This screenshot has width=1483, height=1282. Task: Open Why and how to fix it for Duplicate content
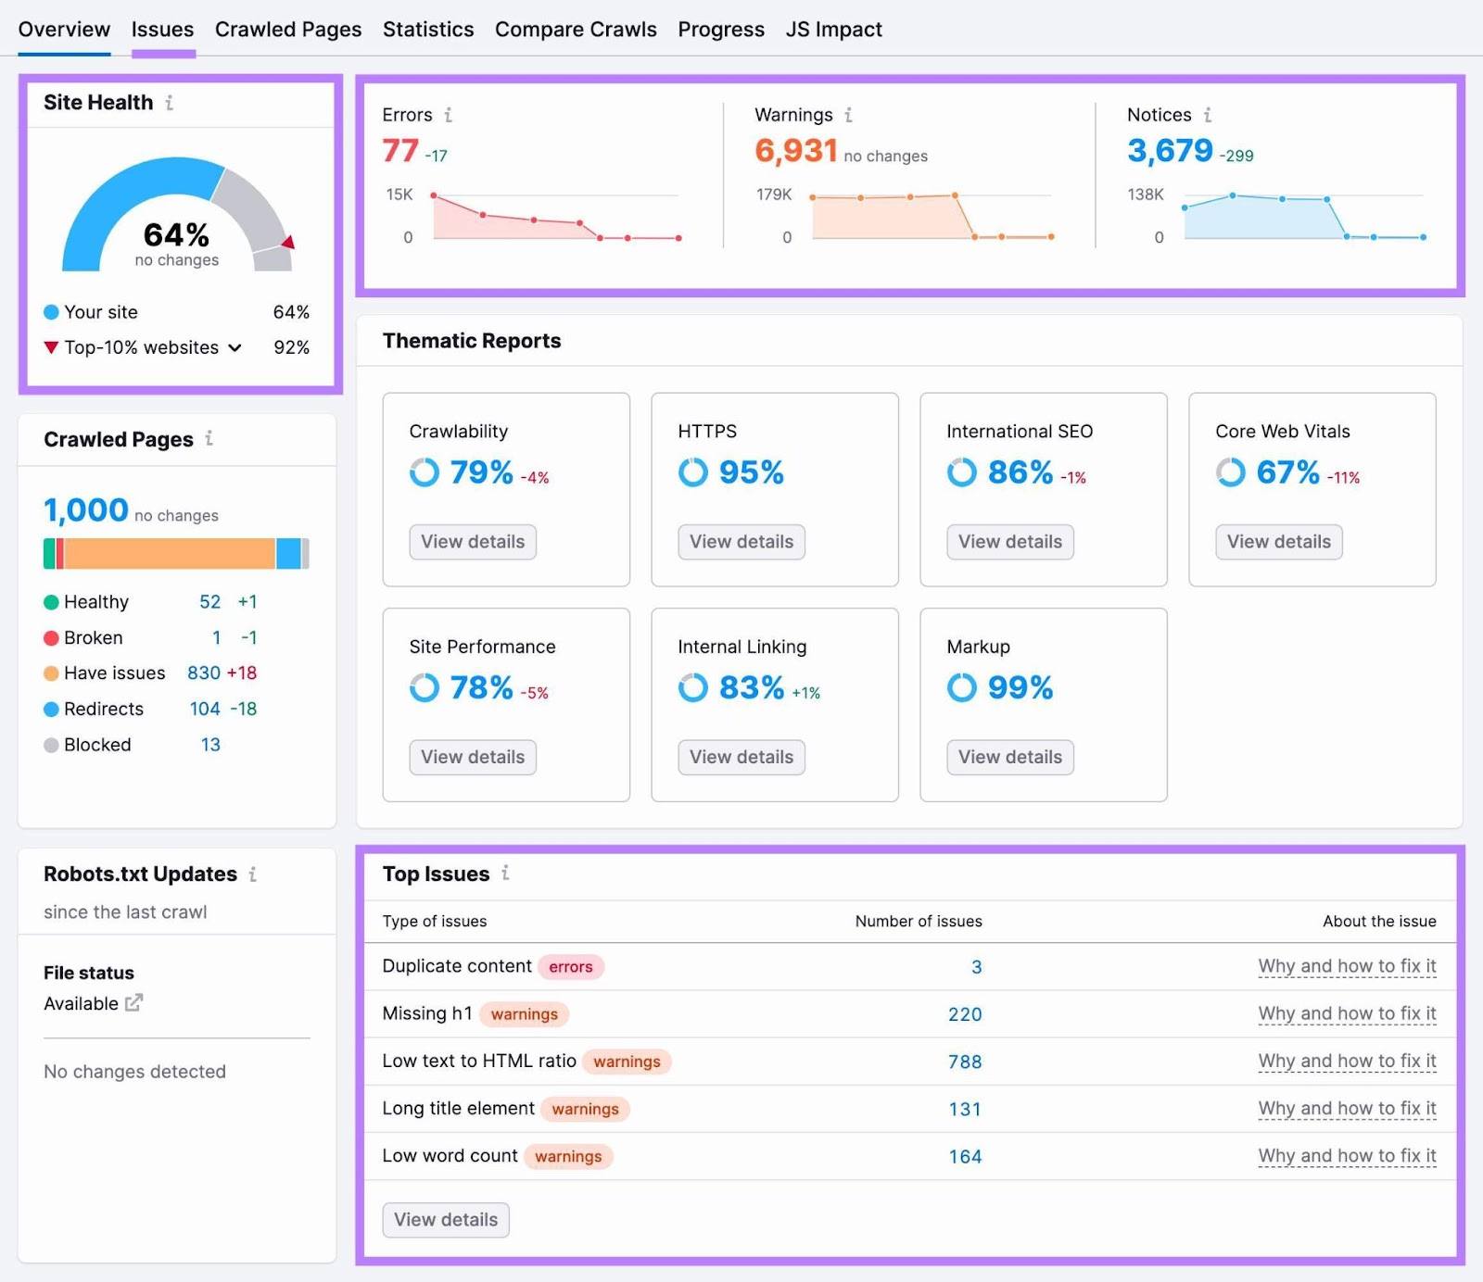1347,966
